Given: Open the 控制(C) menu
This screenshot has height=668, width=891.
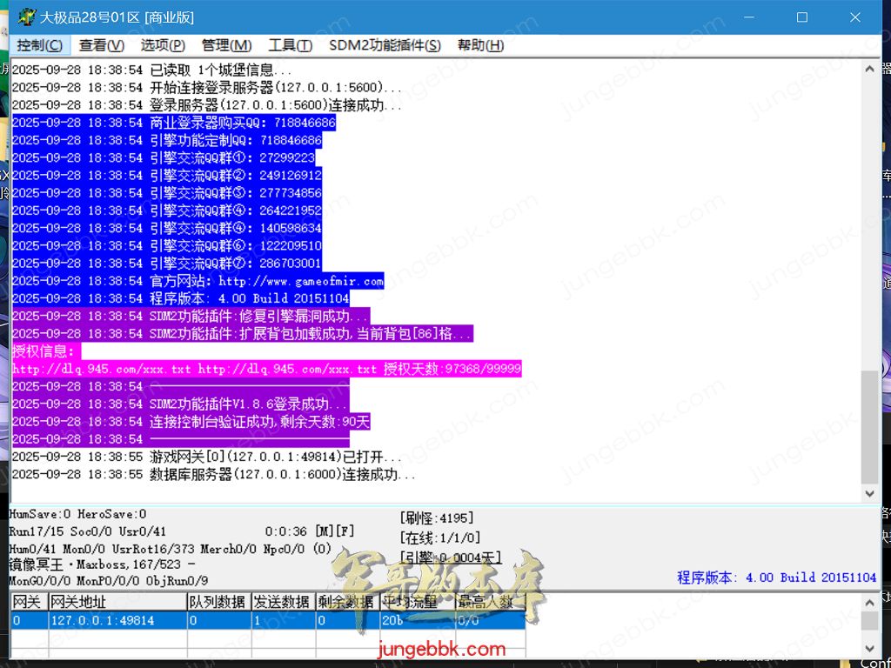Looking at the screenshot, I should pos(39,45).
